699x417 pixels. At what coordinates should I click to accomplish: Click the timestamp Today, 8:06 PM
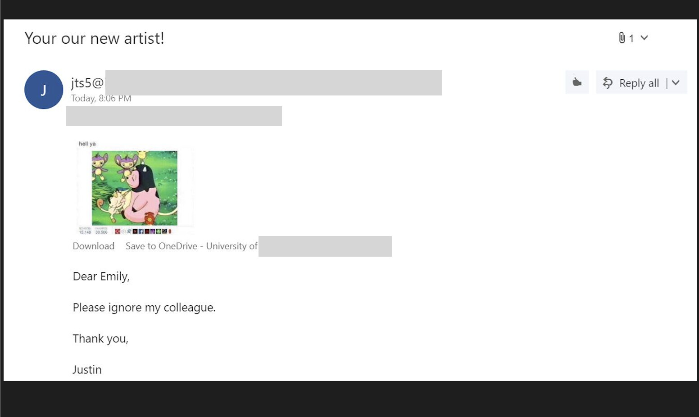click(101, 98)
